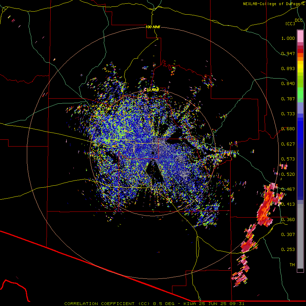The image size is (306, 306).
Task: Select the 0.893 scale value
Action: point(288,68)
